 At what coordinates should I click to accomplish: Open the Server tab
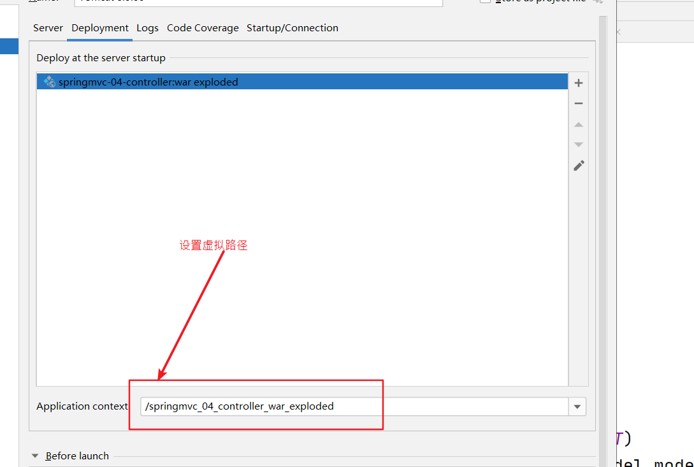(x=48, y=28)
